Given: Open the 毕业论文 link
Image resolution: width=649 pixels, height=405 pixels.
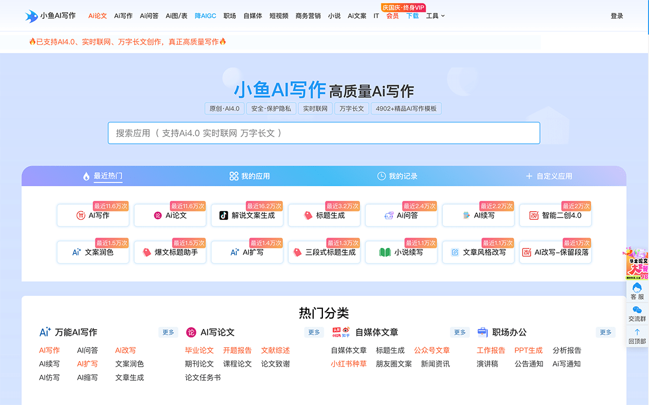Looking at the screenshot, I should (x=199, y=350).
